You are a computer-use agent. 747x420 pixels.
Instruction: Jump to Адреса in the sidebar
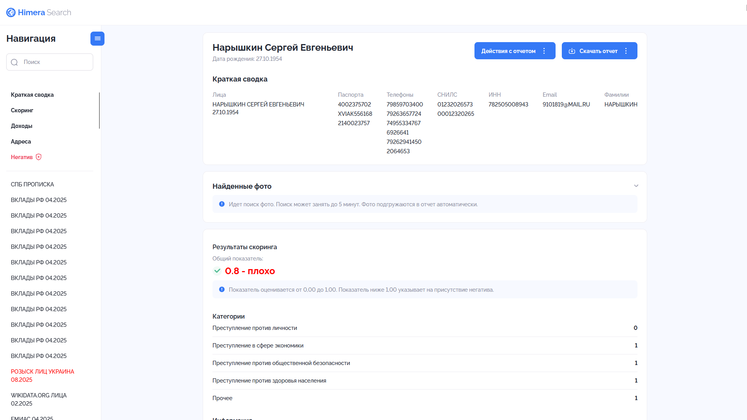pos(21,142)
